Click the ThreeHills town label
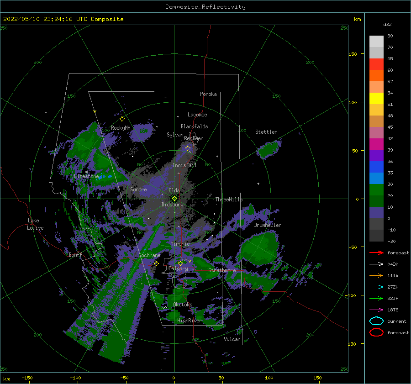Screen dimensions: 411x384 coord(229,200)
